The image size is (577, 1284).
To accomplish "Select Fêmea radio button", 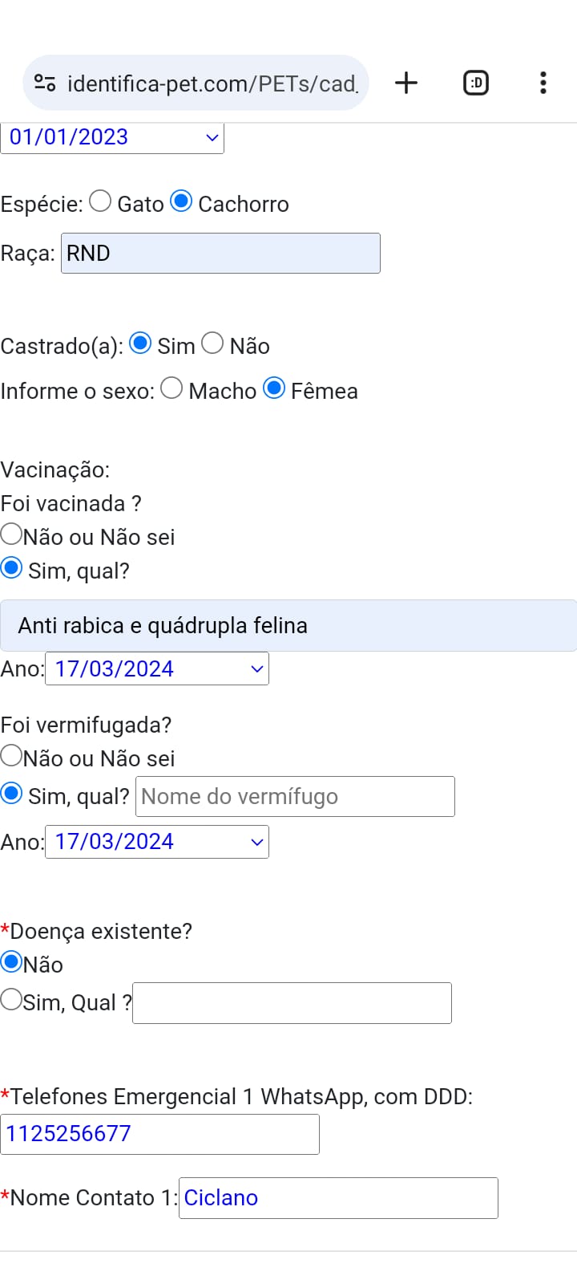I will point(274,388).
